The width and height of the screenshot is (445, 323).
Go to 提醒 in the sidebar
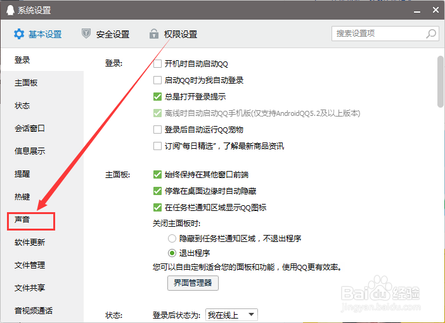coord(42,174)
